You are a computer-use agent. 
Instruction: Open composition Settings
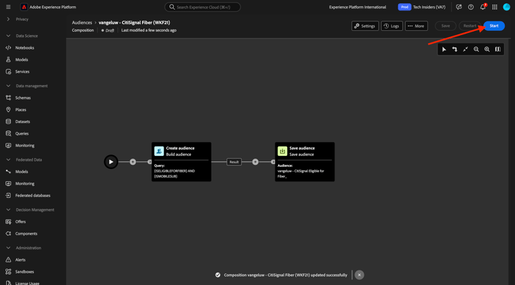(365, 26)
